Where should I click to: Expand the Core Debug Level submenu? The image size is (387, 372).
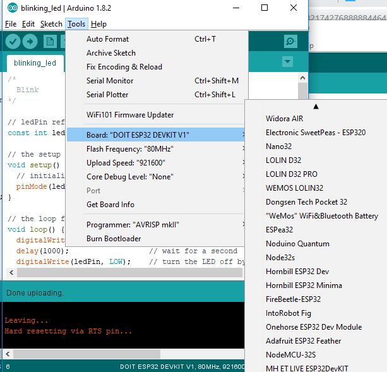(156, 176)
